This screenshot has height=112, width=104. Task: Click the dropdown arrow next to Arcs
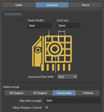click(75, 77)
